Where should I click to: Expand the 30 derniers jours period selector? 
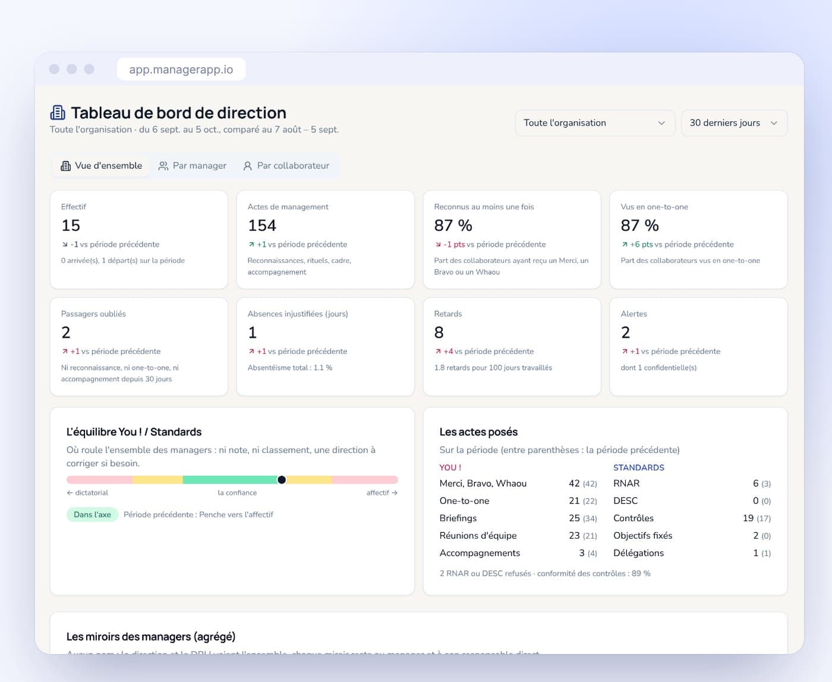[734, 123]
